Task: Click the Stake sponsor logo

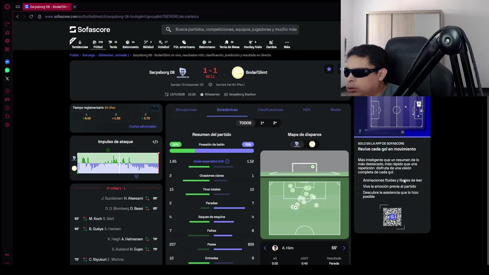Action: (x=153, y=108)
